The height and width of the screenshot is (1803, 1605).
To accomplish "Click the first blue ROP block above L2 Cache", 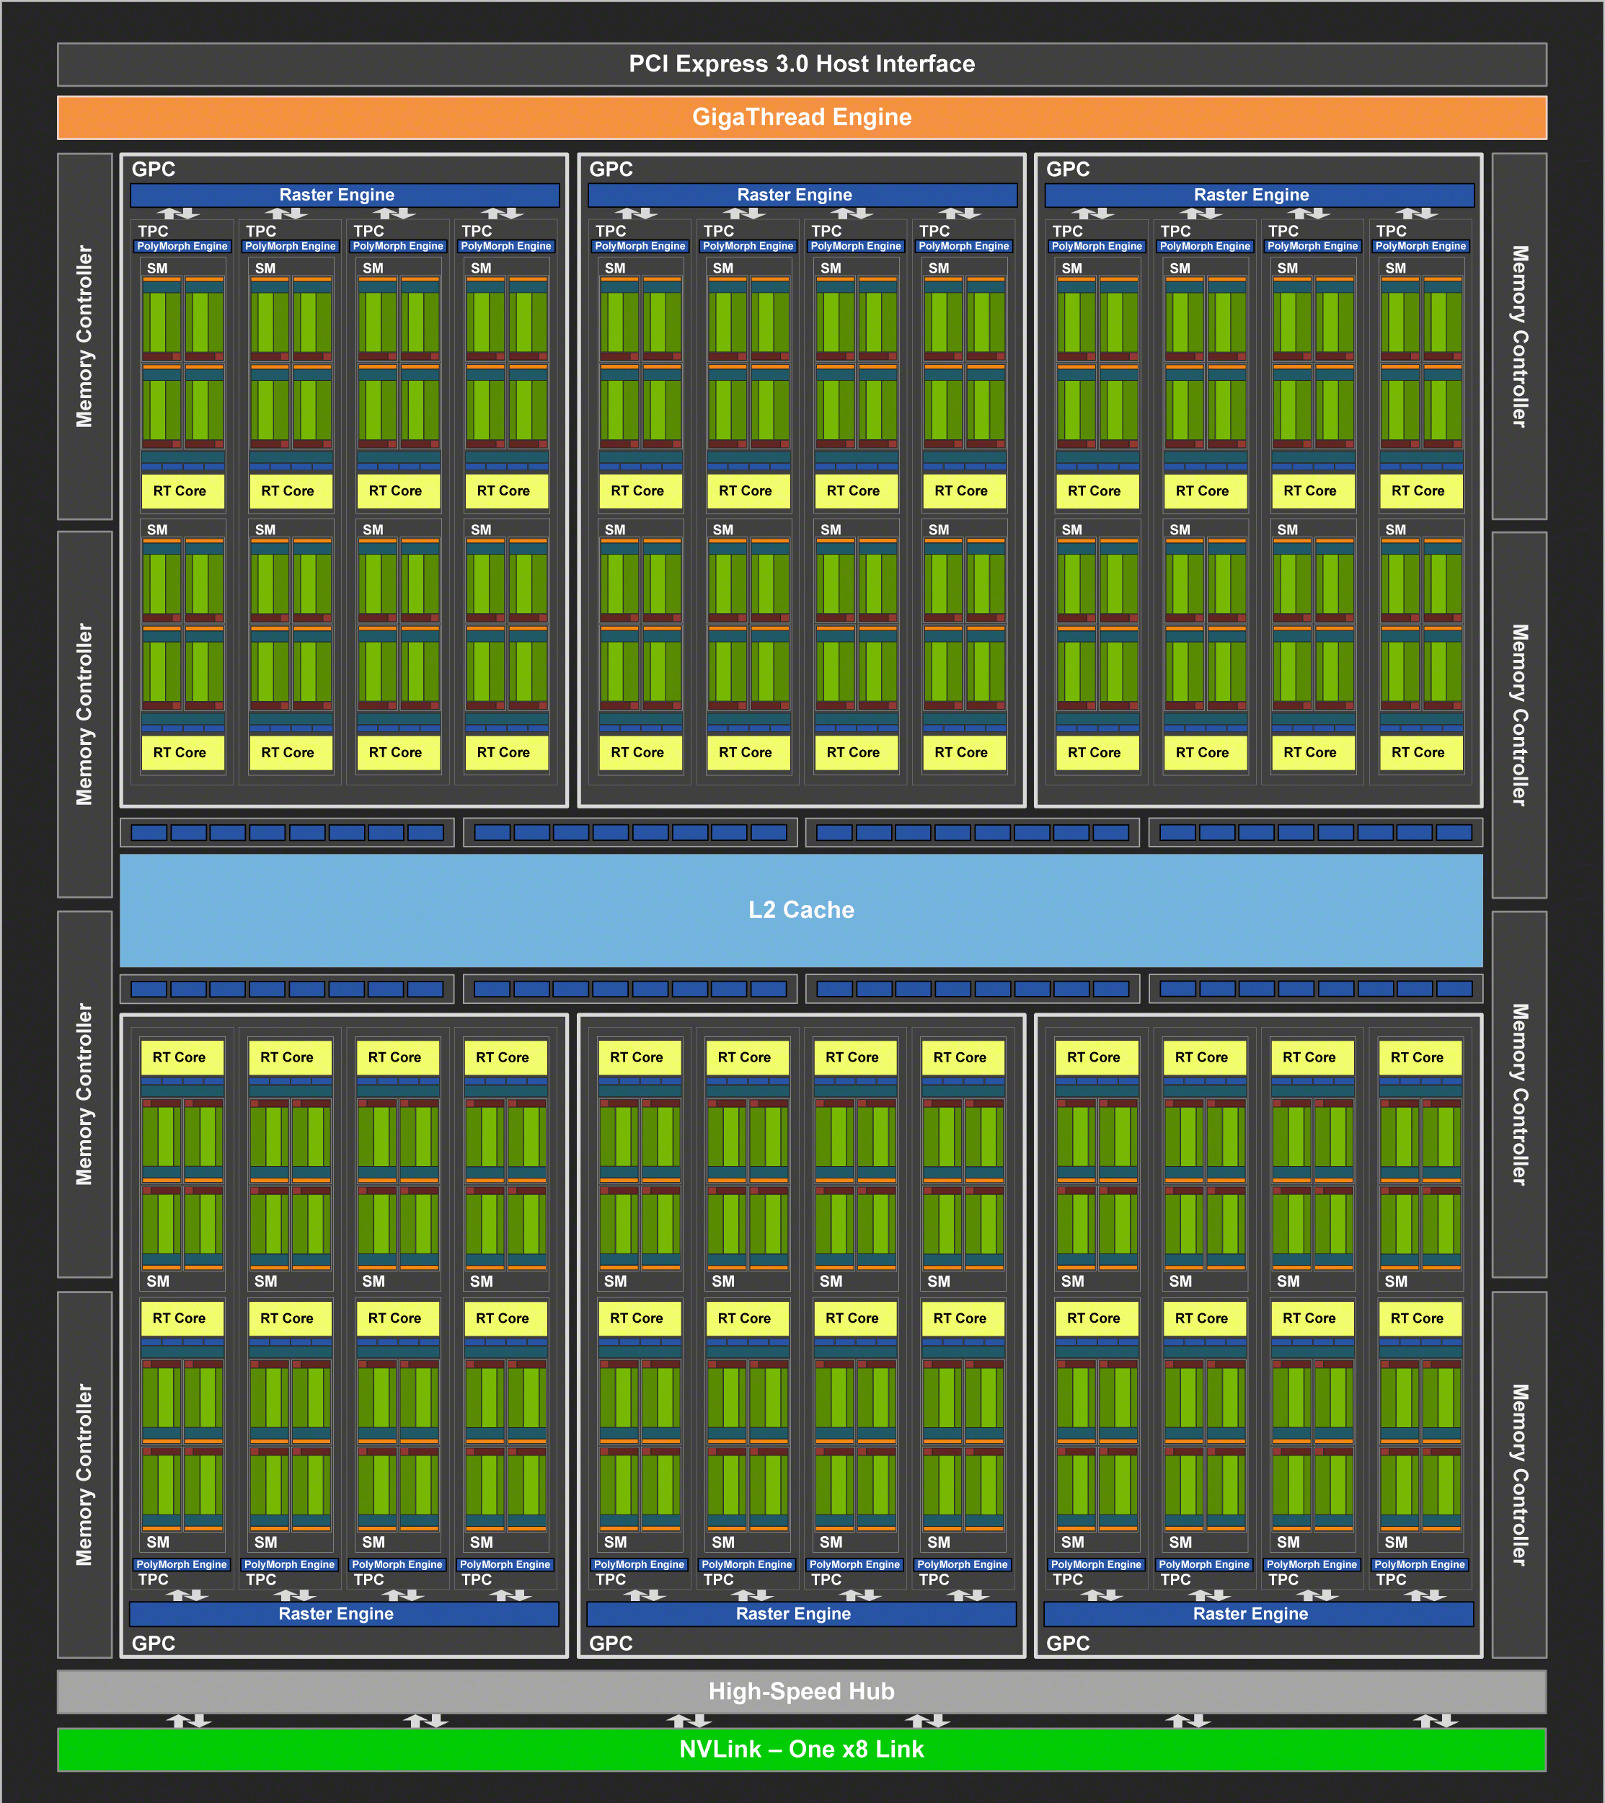I will coord(148,832).
